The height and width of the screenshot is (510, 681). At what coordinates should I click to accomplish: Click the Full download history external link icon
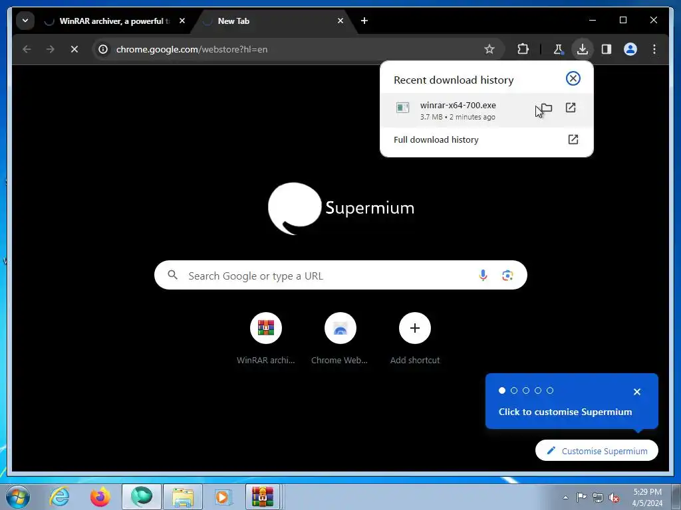(573, 139)
